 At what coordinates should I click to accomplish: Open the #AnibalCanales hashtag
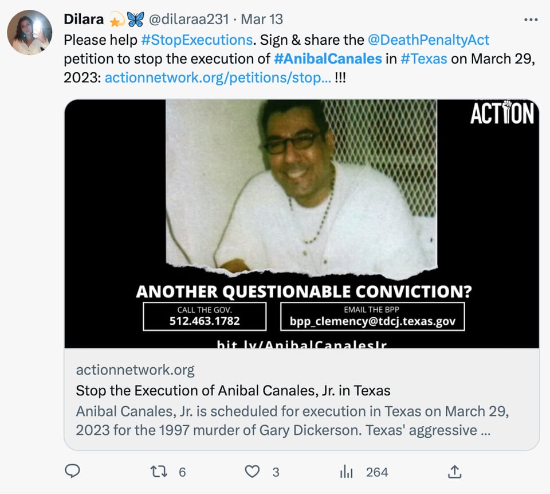pos(328,59)
